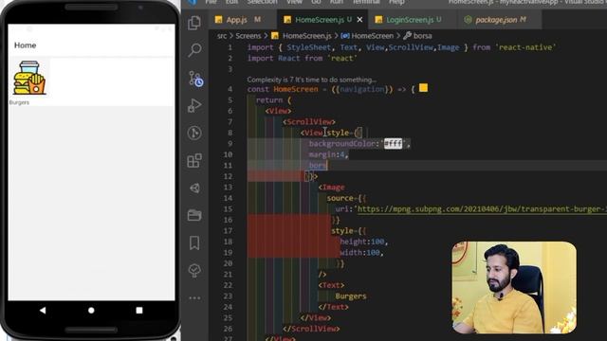Image resolution: width=607 pixels, height=341 pixels.
Task: Click the HomeScreen.js breadcrumb segment
Action: (x=302, y=36)
